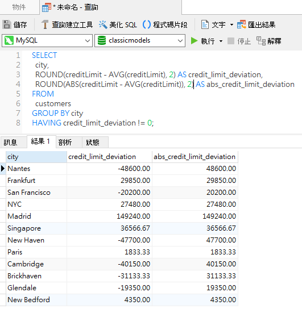Click the Beautify SQL wand icon
Screen dimensions: 302x309
(103, 24)
